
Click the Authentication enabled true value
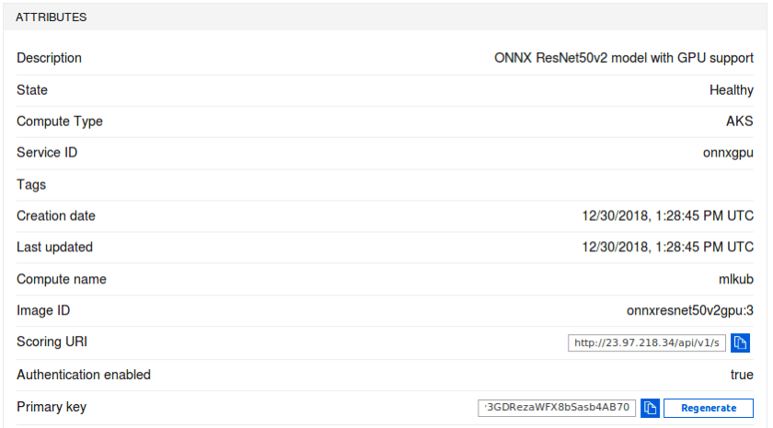[x=742, y=375]
